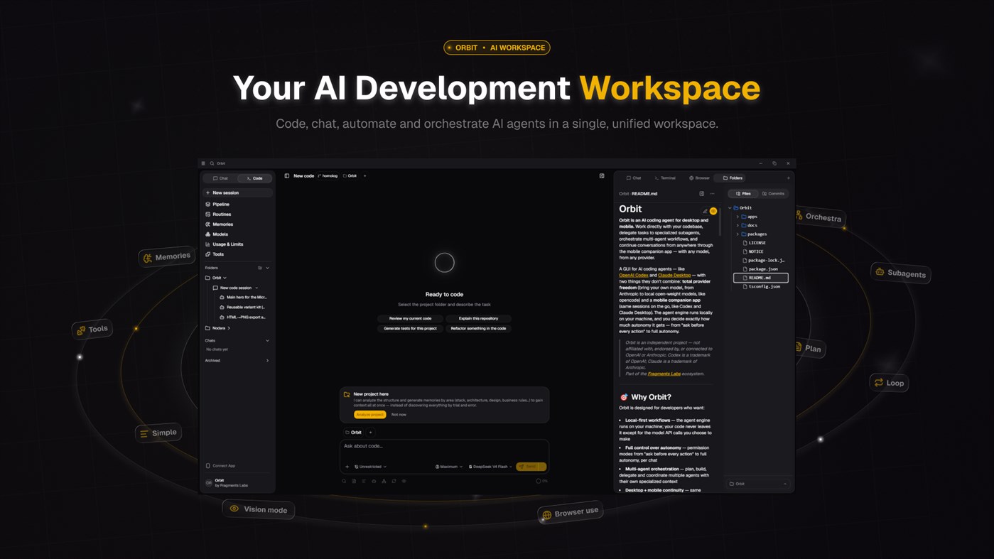
Task: Follow the Fragments Labs link in the README
Action: point(664,374)
